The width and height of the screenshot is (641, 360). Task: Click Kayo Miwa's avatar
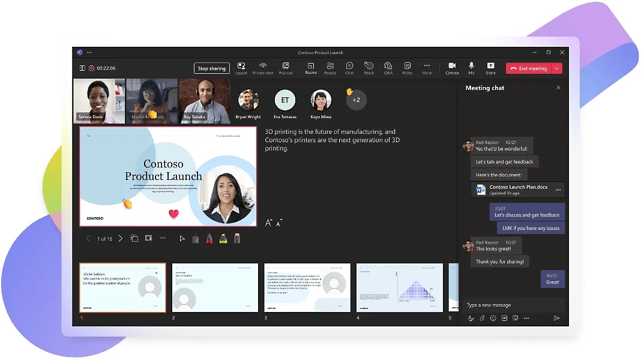(321, 100)
